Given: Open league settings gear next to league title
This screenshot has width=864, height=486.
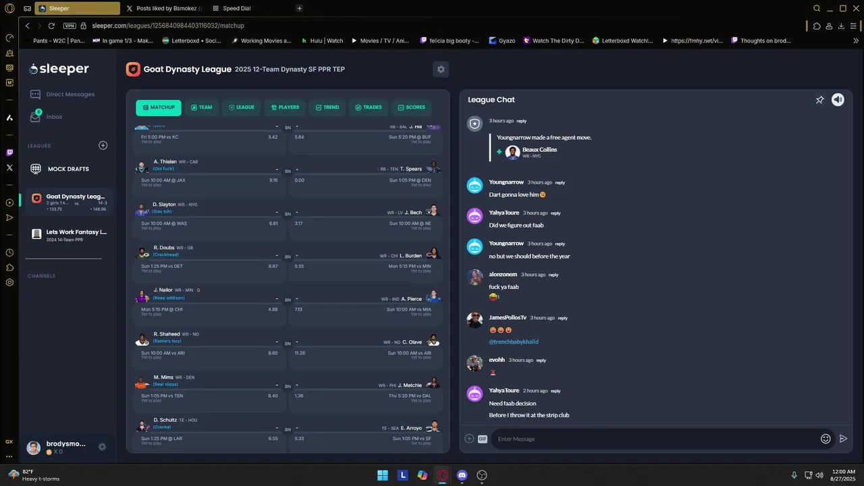Looking at the screenshot, I should (441, 69).
